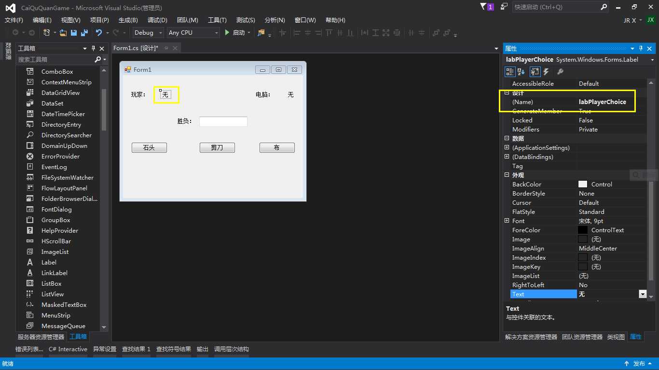Screen dimensions: 659x370
Task: Click the Find in Files toolbar icon
Action: point(261,33)
